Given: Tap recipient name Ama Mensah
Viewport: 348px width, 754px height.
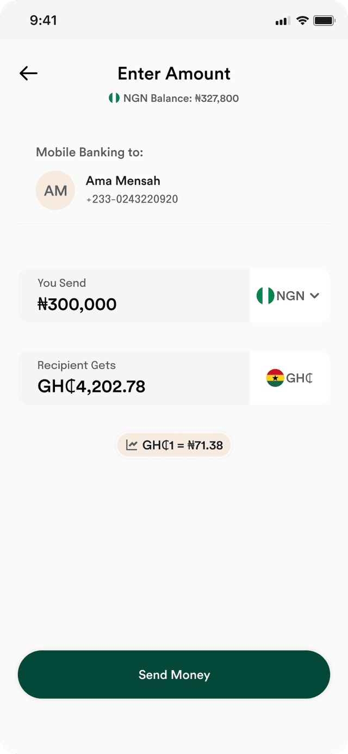Looking at the screenshot, I should click(x=123, y=181).
